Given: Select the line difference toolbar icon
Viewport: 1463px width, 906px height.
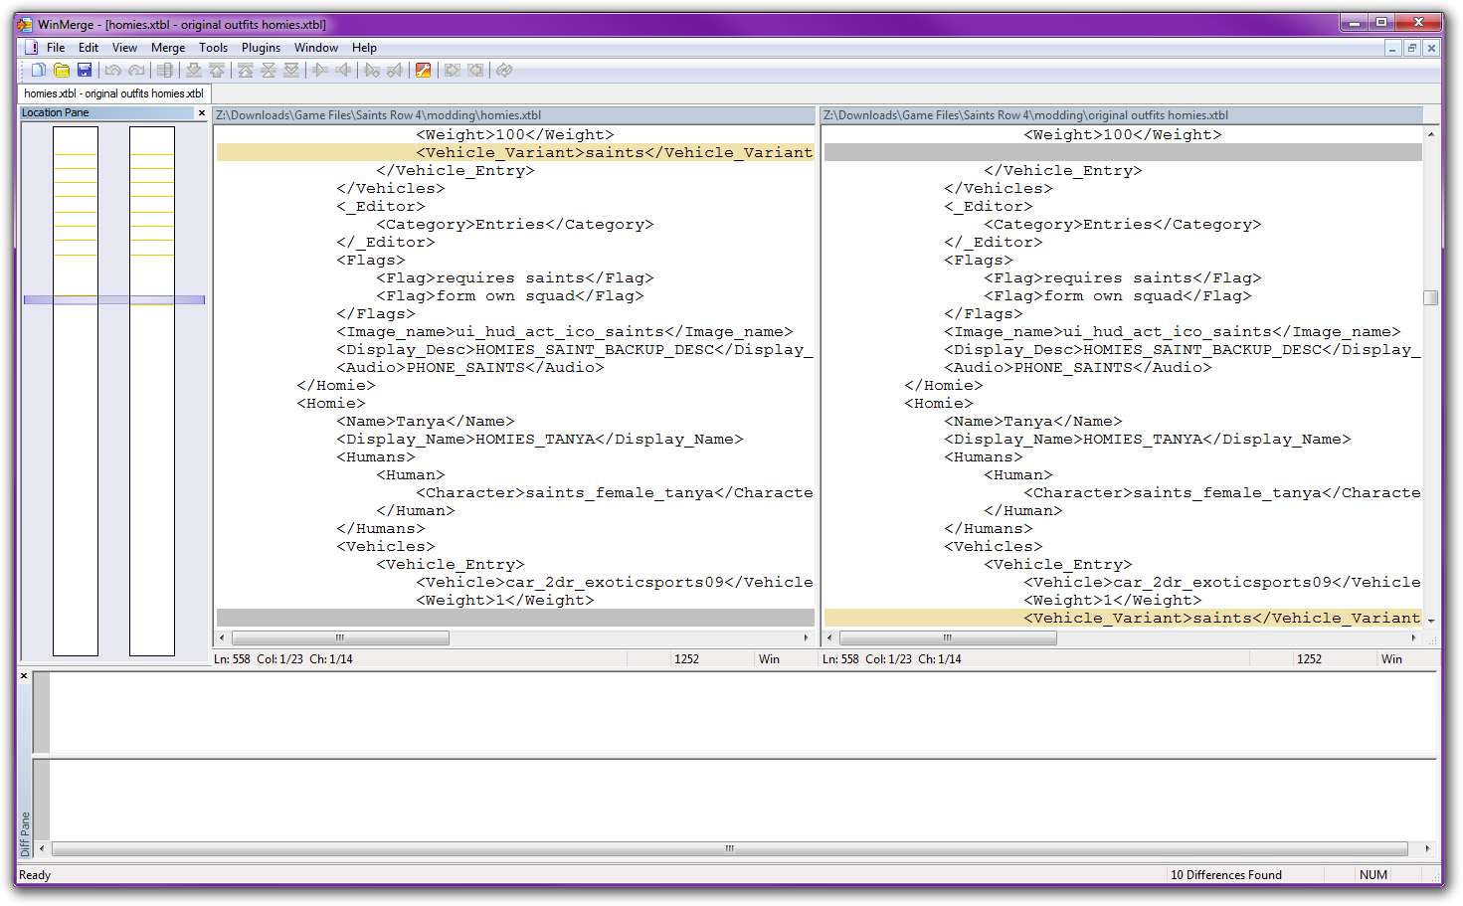Looking at the screenshot, I should (x=165, y=70).
